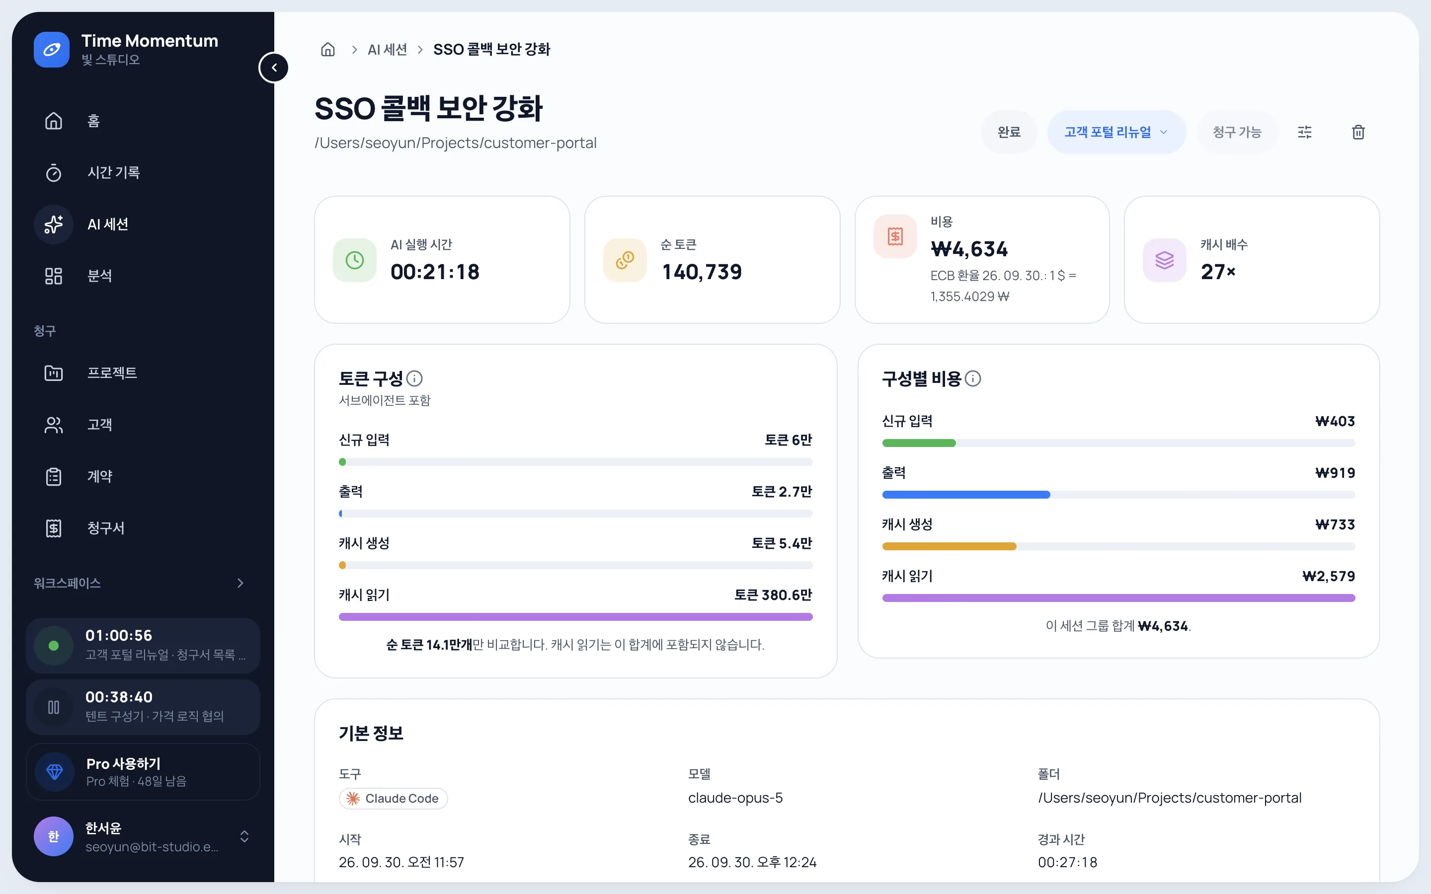
Task: Open the 고객 포털 리뉴얼 project dropdown
Action: point(1116,132)
